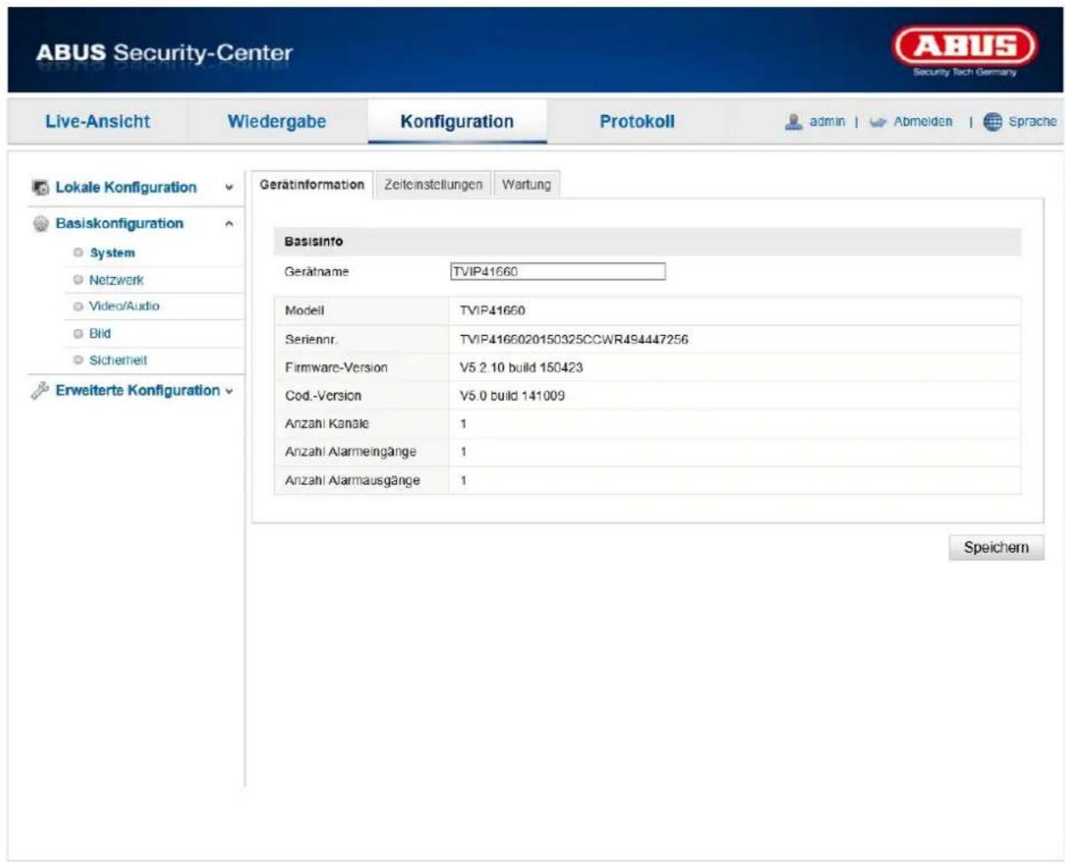Open Erweiterte Konfiguration section
Viewport: 1066px width, 863px height.
(x=138, y=390)
